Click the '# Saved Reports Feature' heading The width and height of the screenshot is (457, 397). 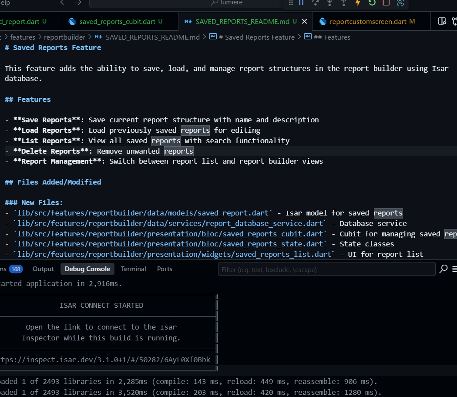53,48
